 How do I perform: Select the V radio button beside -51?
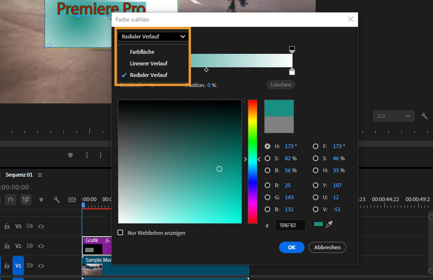click(x=316, y=209)
